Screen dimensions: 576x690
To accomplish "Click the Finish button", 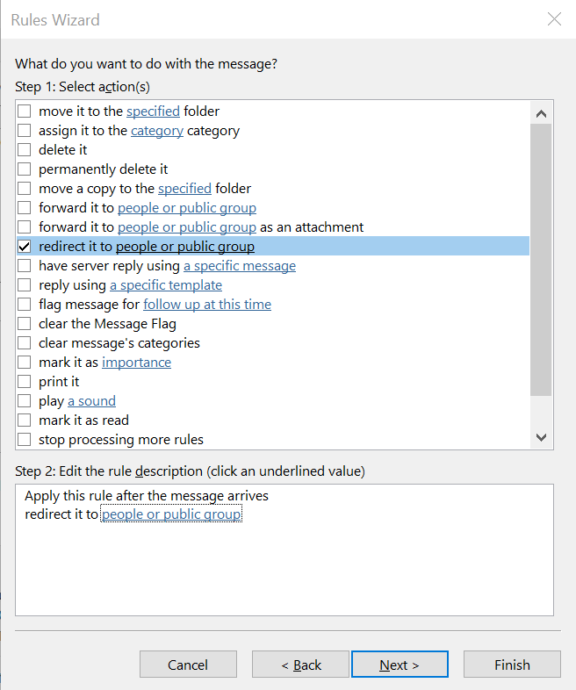I will point(512,665).
